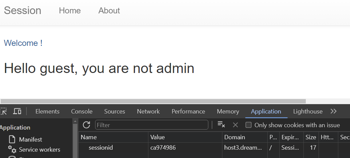This screenshot has height=158, width=350.
Task: Select the sessionid cookie row
Action: coord(214,148)
